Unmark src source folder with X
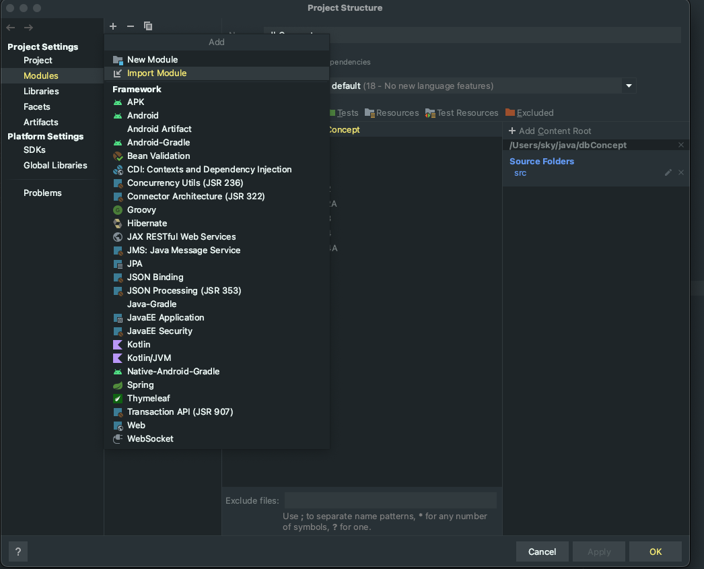The width and height of the screenshot is (704, 569). [680, 172]
